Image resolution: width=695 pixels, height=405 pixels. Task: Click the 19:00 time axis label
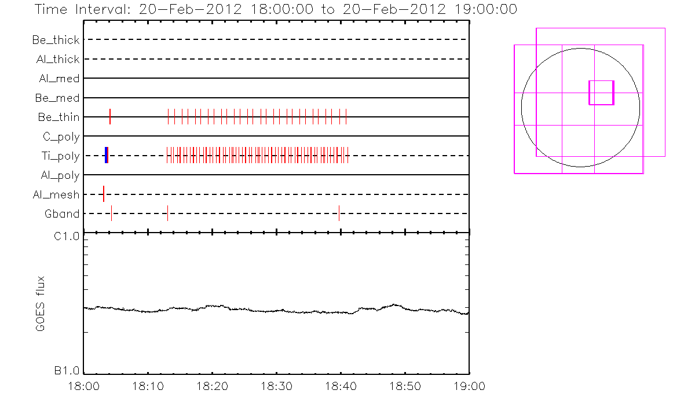click(x=469, y=386)
